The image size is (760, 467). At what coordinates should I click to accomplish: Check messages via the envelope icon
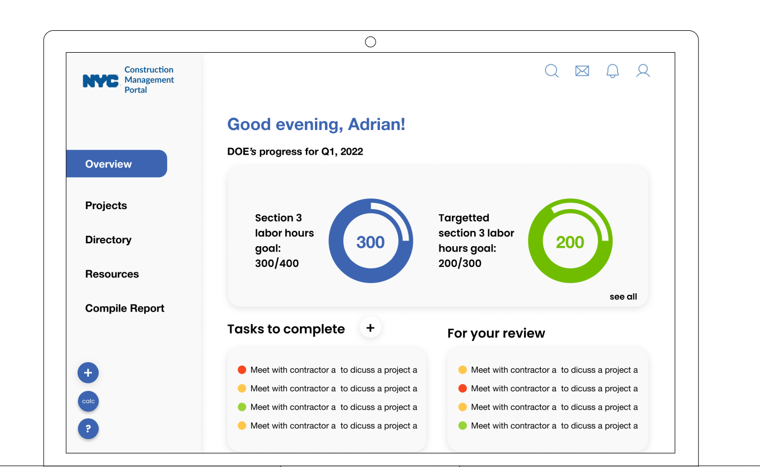[x=582, y=71]
